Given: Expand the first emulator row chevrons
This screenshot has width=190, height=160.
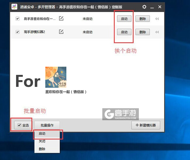Looking at the screenshot, I should click(x=157, y=19).
